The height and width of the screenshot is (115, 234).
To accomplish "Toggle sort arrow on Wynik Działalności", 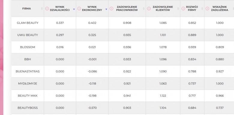I will coord(74,9).
